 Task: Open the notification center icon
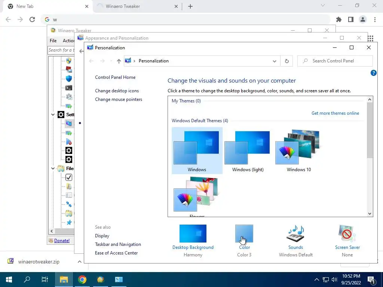tap(371, 280)
